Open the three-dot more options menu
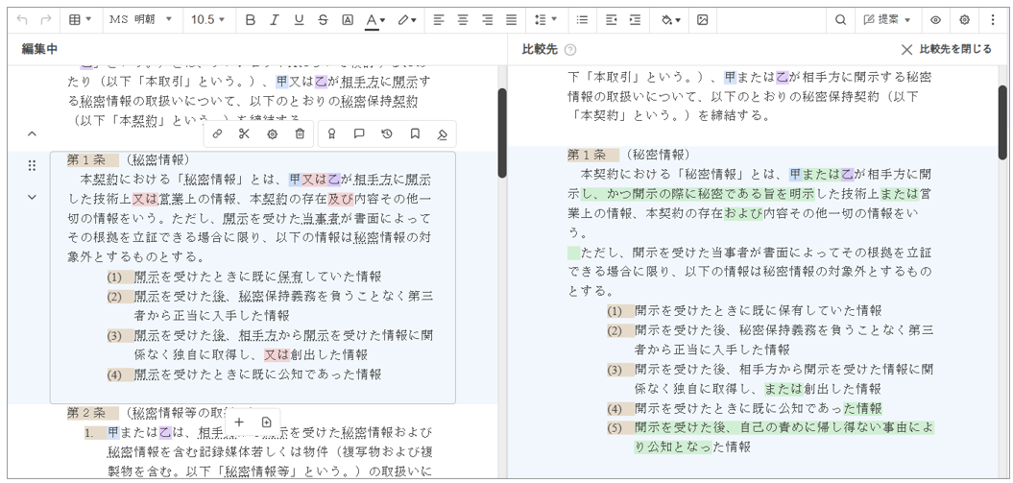This screenshot has height=483, width=1013. click(994, 19)
